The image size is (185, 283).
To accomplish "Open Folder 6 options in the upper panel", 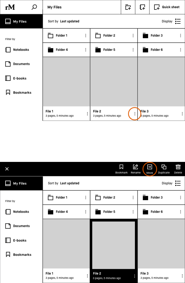I will [180, 50].
